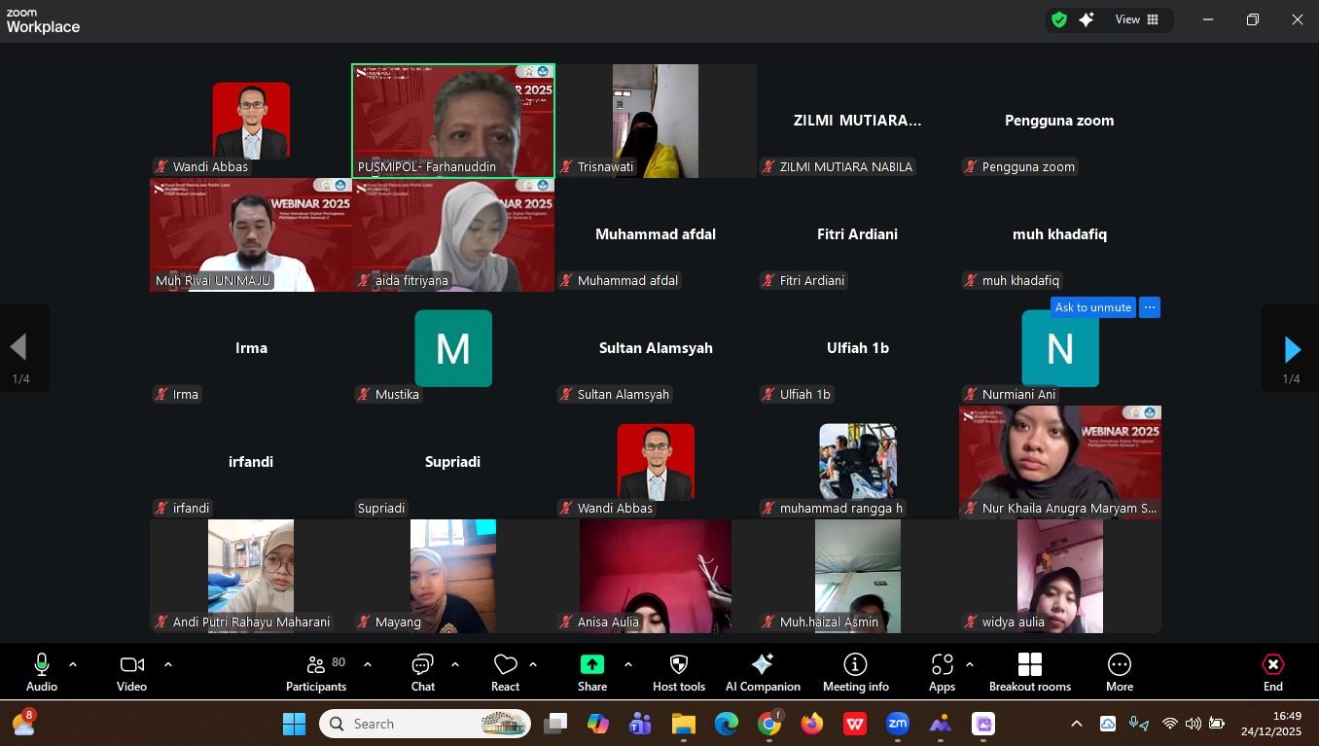Toggle your microphone with the Audio button
Screen dimensions: 1319x746
[x=41, y=671]
